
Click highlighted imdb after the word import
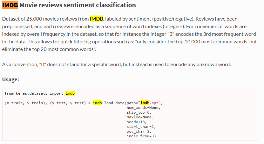click(x=70, y=93)
